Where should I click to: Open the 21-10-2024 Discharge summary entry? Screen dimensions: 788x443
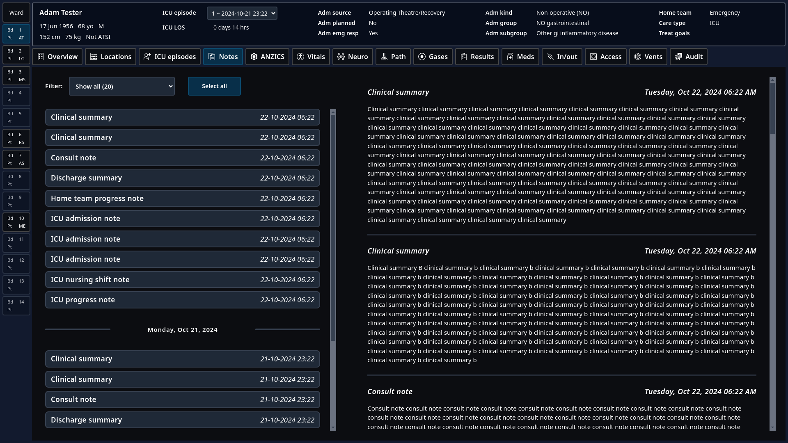coord(183,420)
